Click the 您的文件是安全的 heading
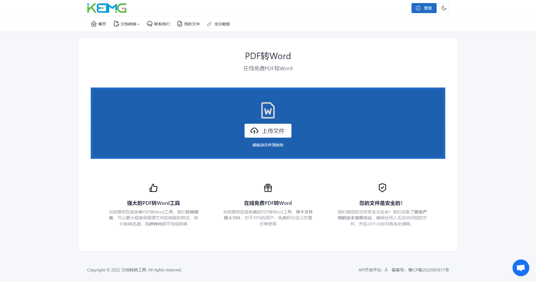Viewport: 536px width, 282px height. (381, 203)
